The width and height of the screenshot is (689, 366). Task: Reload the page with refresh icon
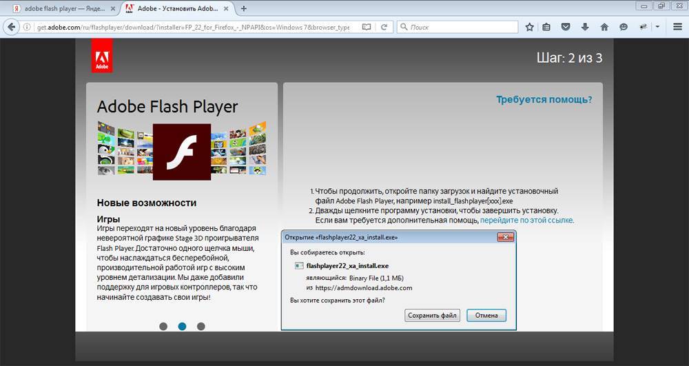point(384,28)
